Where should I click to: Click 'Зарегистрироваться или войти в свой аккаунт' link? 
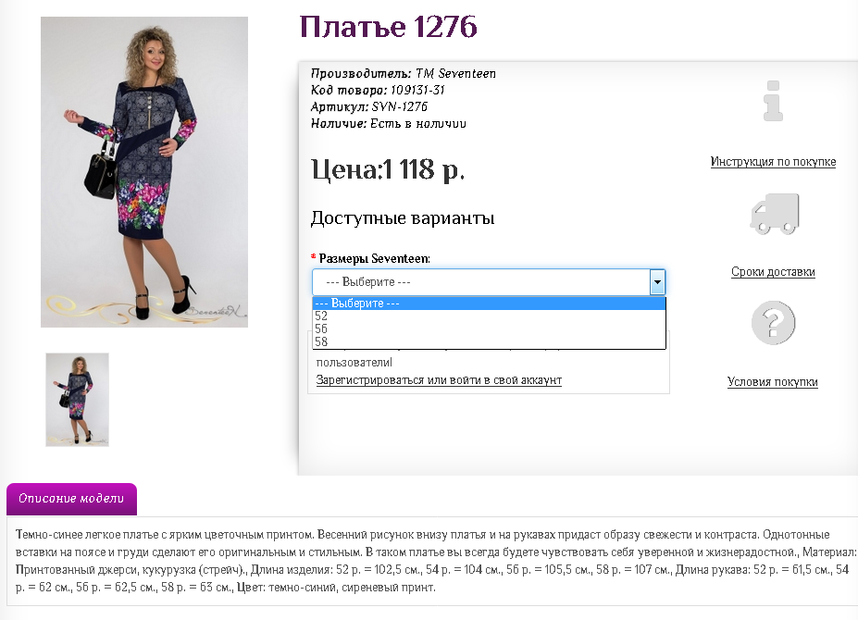click(439, 379)
